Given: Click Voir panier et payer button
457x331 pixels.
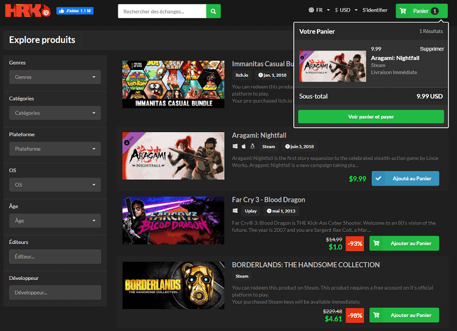Looking at the screenshot, I should pyautogui.click(x=370, y=117).
